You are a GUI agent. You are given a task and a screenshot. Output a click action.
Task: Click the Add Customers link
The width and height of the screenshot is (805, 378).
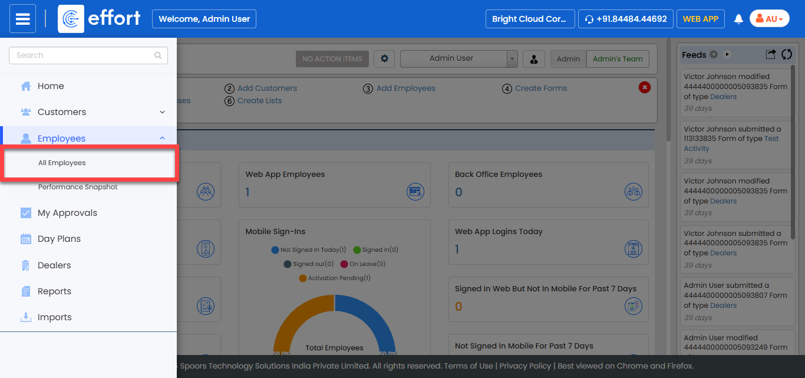[267, 88]
